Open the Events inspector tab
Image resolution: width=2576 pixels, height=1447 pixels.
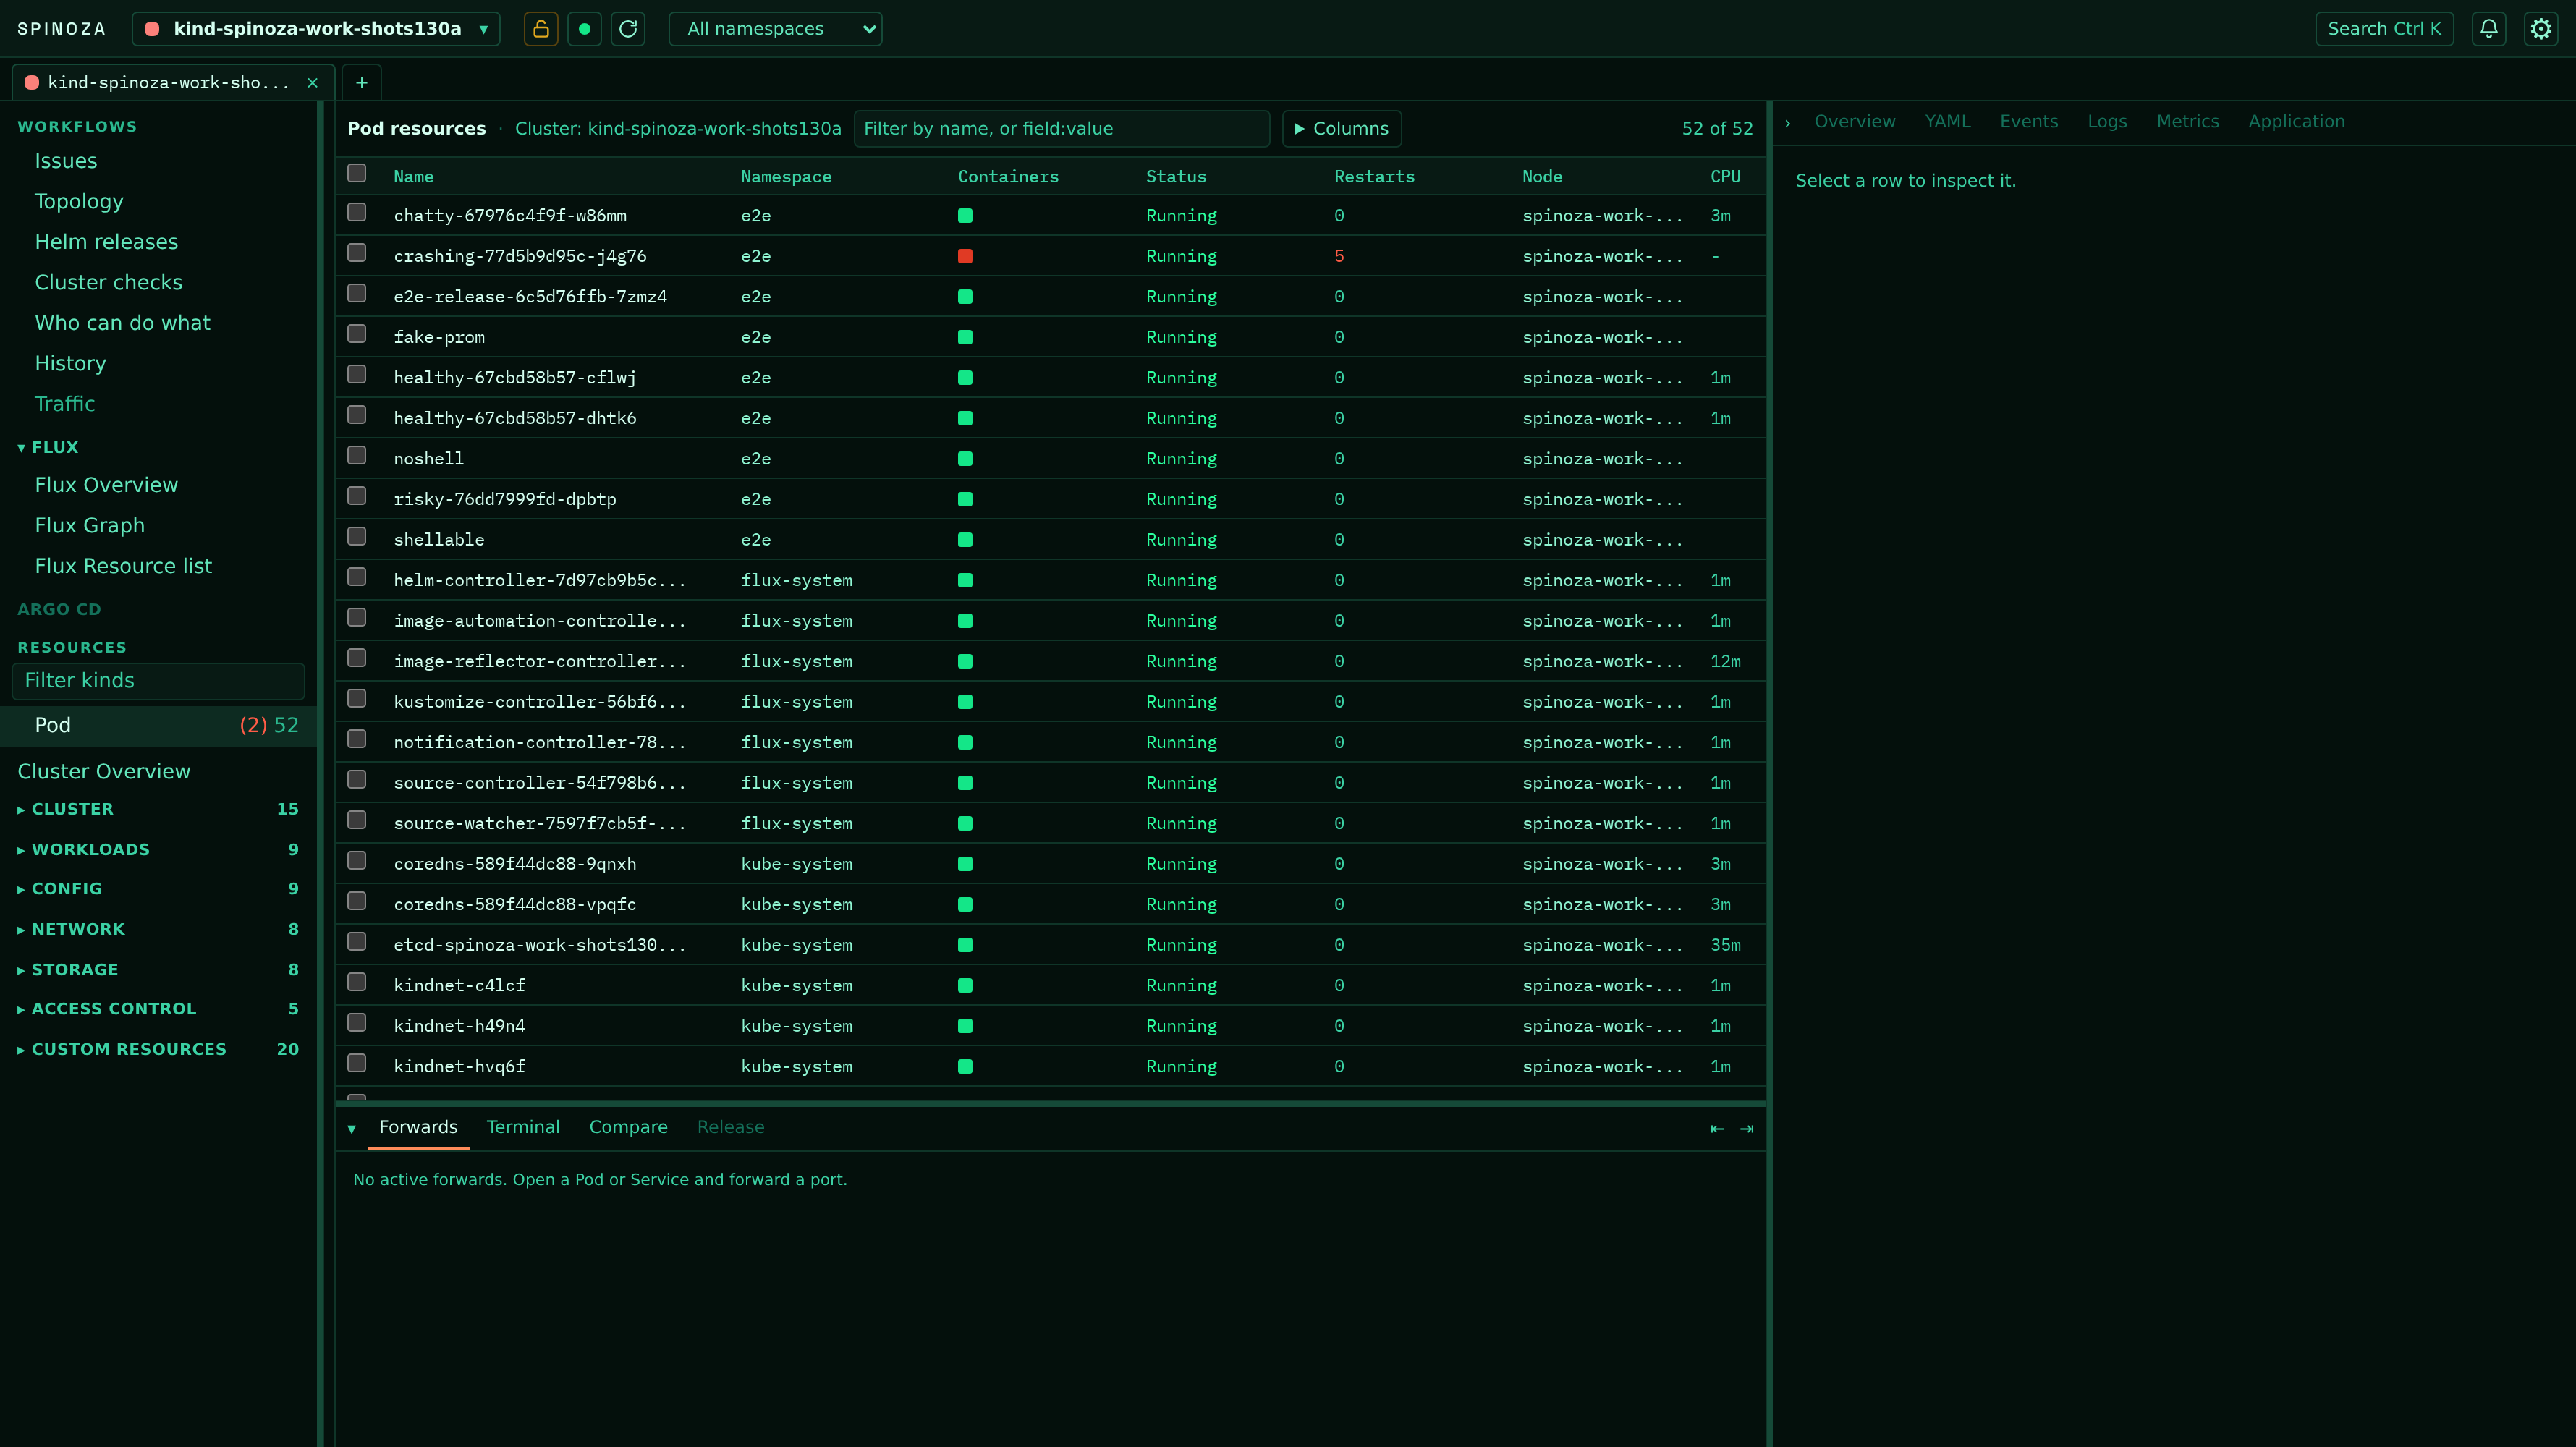[x=2028, y=122]
